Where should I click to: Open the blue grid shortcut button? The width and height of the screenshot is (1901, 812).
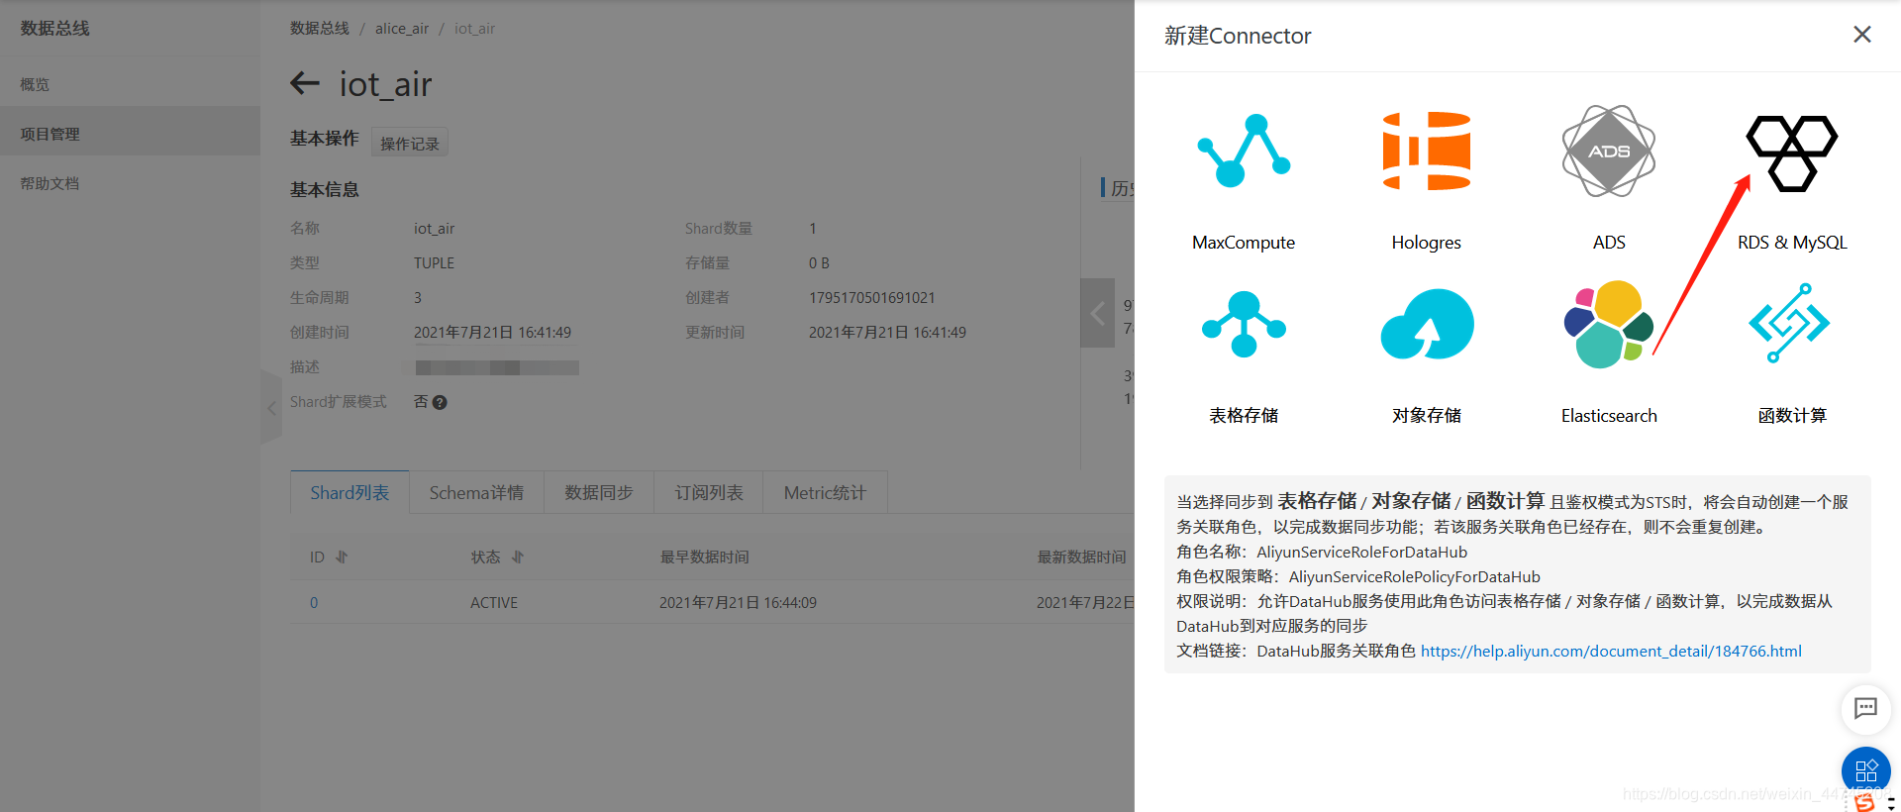[1866, 771]
